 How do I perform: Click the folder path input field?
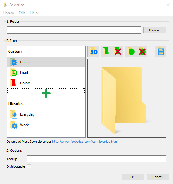click(74, 30)
